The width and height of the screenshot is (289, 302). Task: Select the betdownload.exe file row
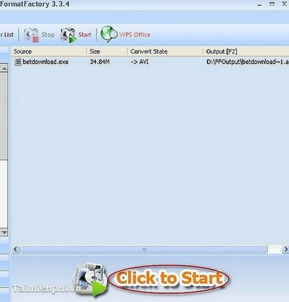[x=150, y=62]
